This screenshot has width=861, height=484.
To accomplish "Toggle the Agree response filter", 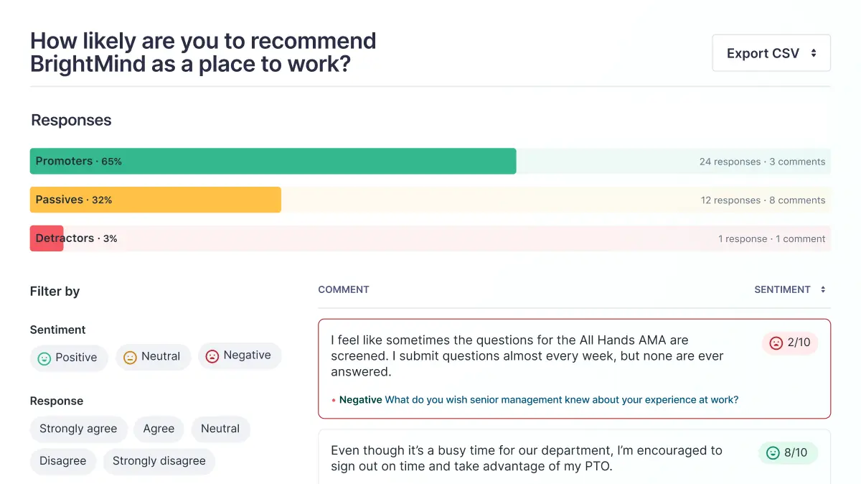I will tap(159, 429).
